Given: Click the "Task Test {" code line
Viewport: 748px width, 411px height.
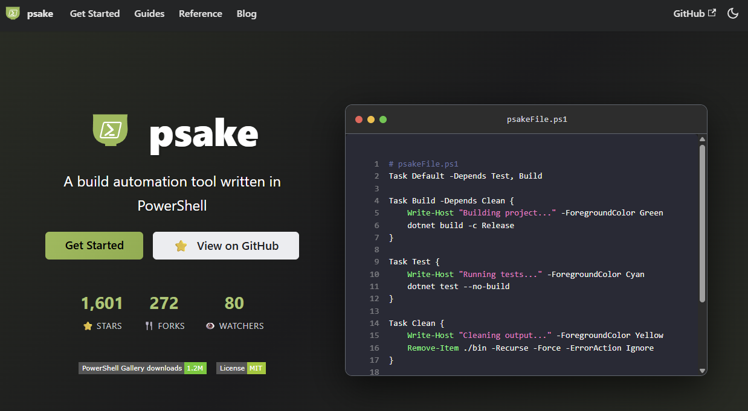Looking at the screenshot, I should point(414,262).
